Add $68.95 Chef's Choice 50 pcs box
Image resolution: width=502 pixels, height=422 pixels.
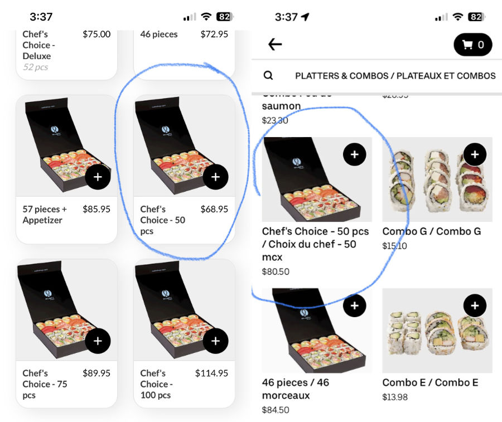pyautogui.click(x=215, y=177)
